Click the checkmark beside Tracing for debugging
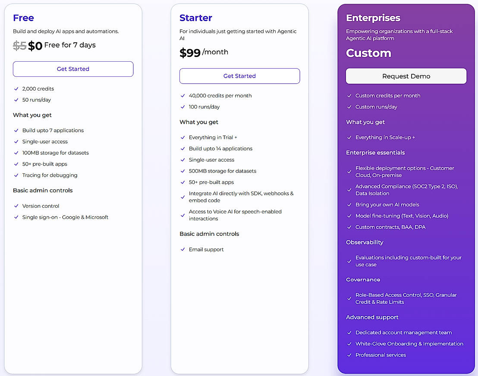 [x=16, y=175]
